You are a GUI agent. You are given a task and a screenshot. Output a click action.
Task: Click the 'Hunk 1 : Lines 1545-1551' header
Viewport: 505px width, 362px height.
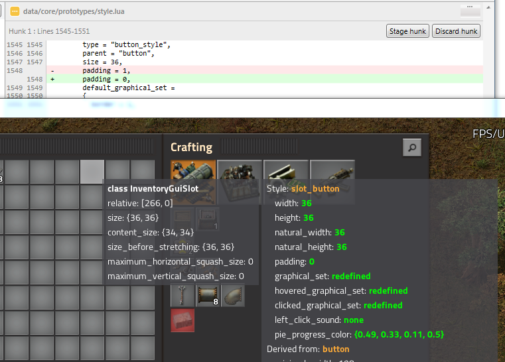(49, 31)
